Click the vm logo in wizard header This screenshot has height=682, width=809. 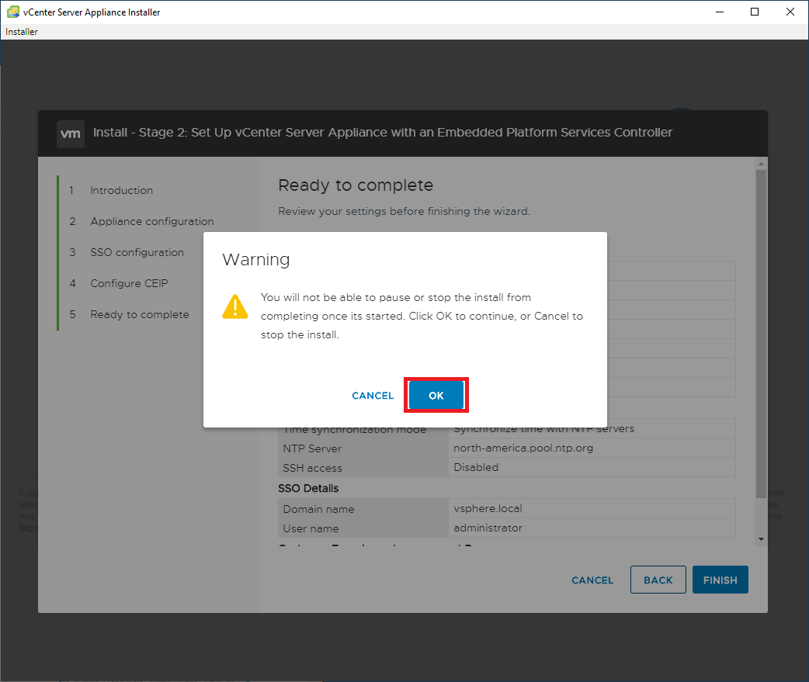[x=71, y=133]
